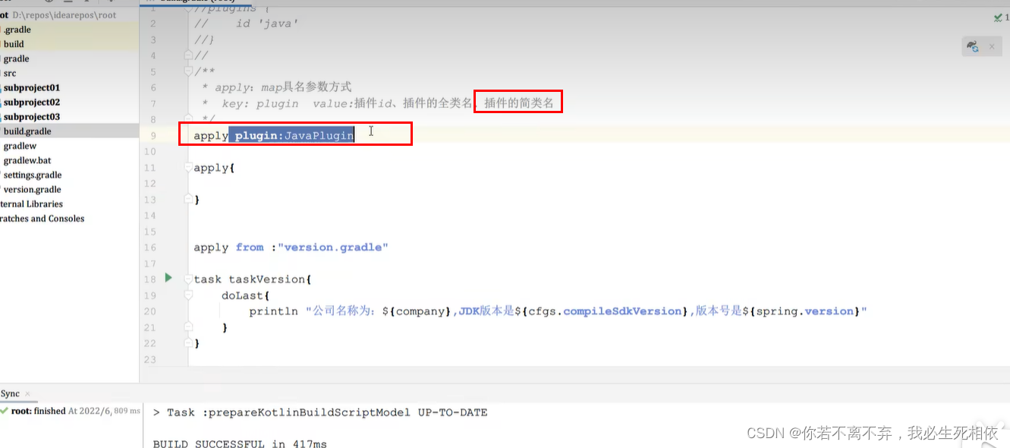Click the 插件的简类名 comment text
Image resolution: width=1010 pixels, height=448 pixels.
click(519, 103)
